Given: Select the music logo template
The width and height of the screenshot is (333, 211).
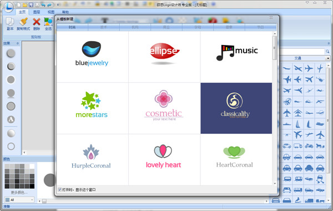Looking at the screenshot, I should pos(236,57).
